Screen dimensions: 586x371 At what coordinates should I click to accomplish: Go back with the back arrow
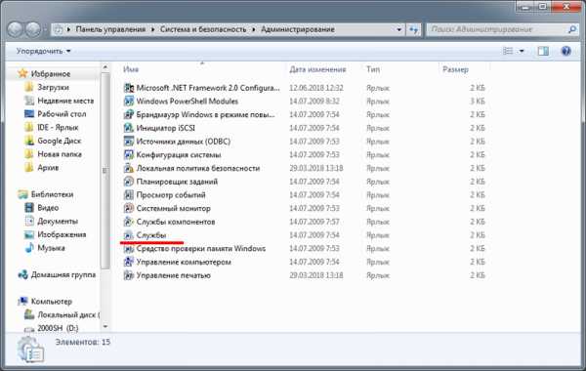[x=16, y=29]
